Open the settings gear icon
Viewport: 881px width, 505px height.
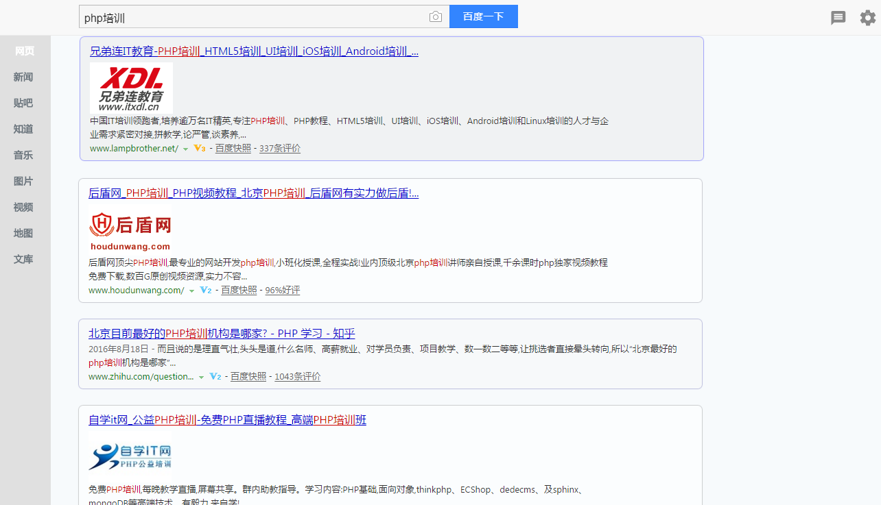click(868, 18)
